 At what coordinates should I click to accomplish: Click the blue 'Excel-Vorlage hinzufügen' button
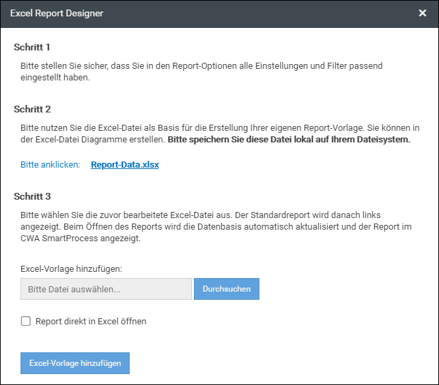point(75,363)
